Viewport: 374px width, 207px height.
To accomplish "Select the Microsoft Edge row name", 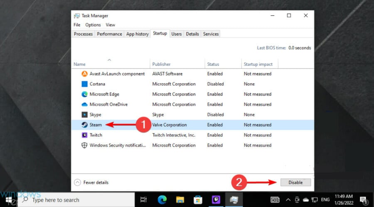I will click(104, 94).
